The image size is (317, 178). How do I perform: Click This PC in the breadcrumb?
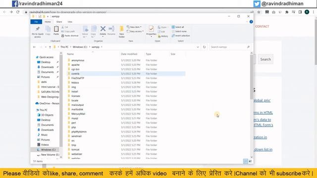tap(64, 47)
